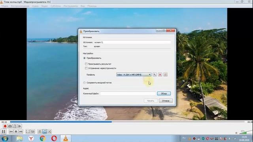
Task: Show the playlist
Action: click(40, 131)
